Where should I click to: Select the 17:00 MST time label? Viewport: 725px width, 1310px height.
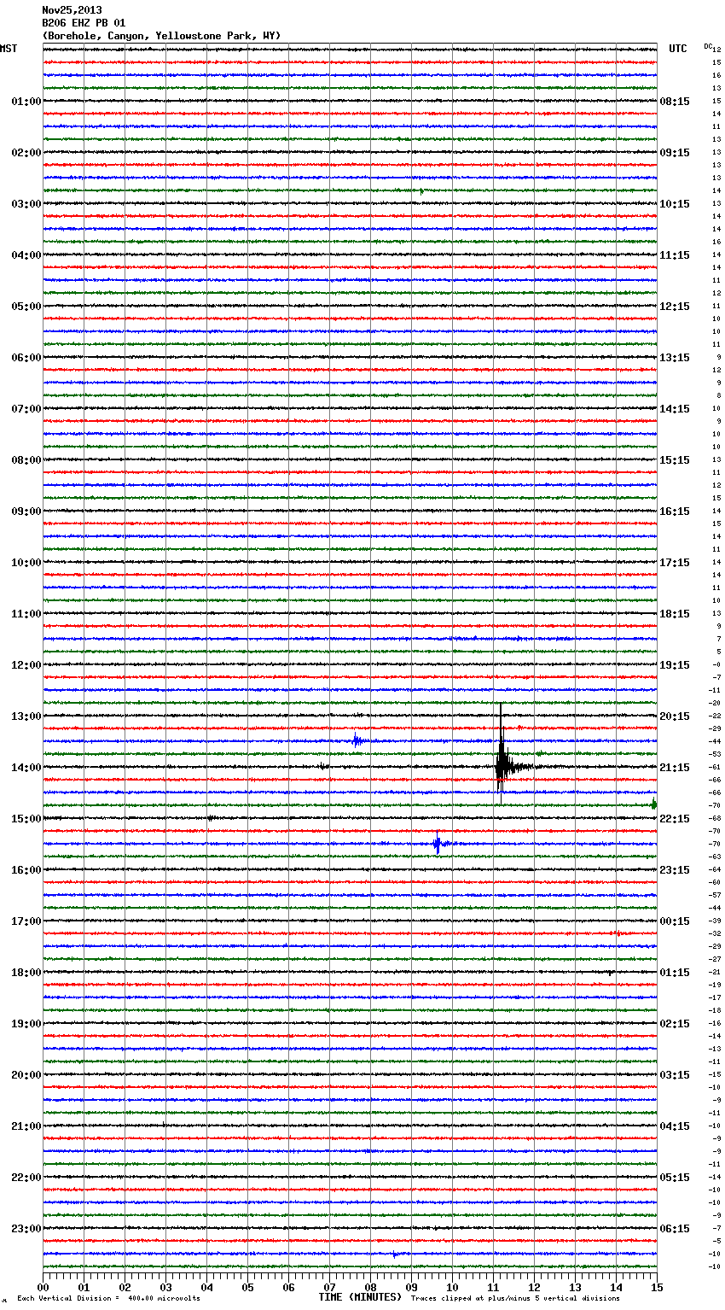point(26,921)
